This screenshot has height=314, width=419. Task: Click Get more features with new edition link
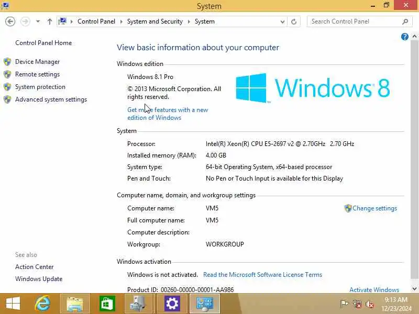point(168,114)
